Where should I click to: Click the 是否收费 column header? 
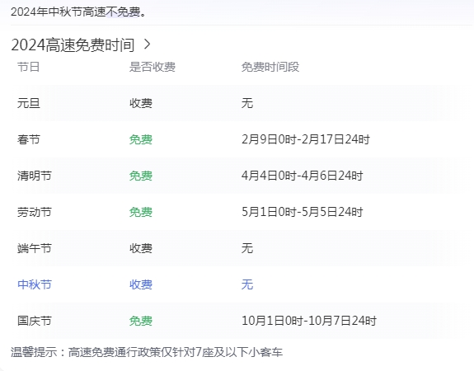pos(153,67)
